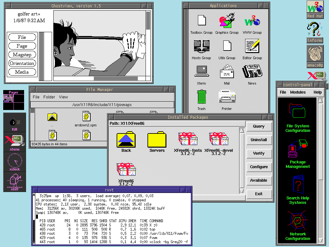This screenshot has width=329, height=247.
Task: Open the Editor Group icon
Action: coord(252,46)
